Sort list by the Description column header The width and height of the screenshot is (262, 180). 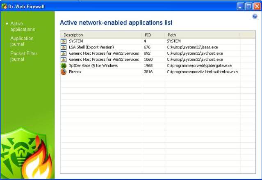click(x=101, y=35)
